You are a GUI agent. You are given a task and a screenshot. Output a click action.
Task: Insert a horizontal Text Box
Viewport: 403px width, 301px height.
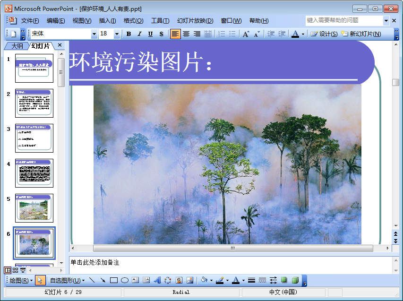(136, 280)
